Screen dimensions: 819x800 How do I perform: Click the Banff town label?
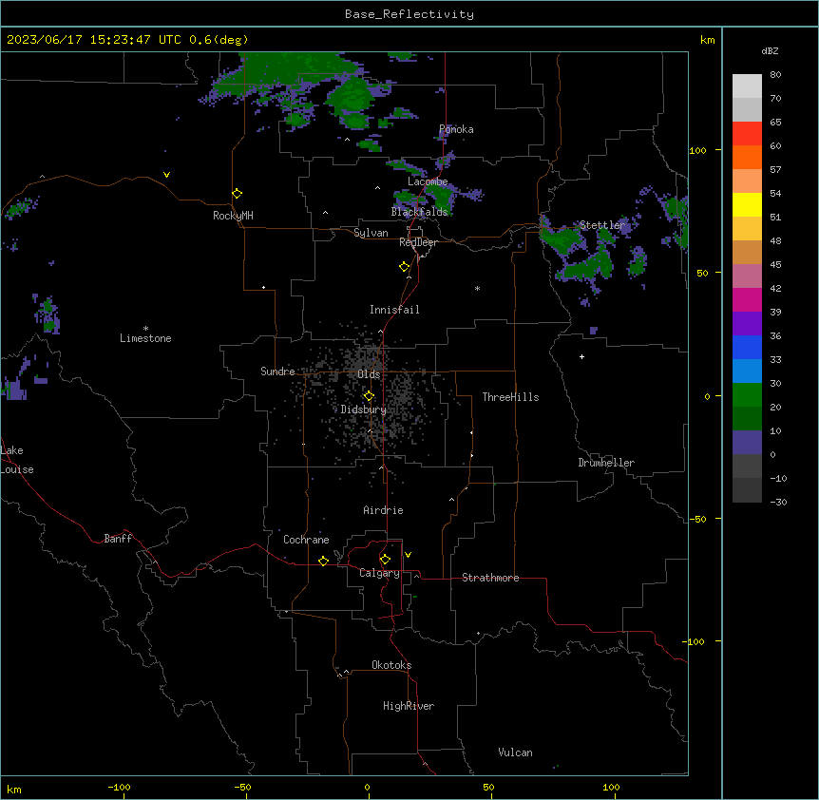tap(118, 539)
